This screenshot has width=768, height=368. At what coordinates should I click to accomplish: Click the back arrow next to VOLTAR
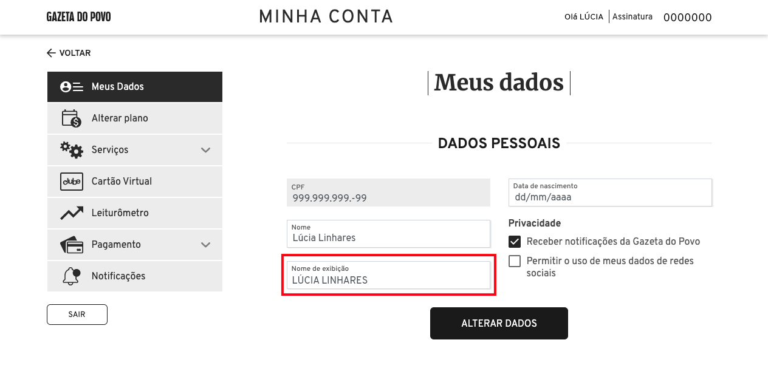point(51,53)
